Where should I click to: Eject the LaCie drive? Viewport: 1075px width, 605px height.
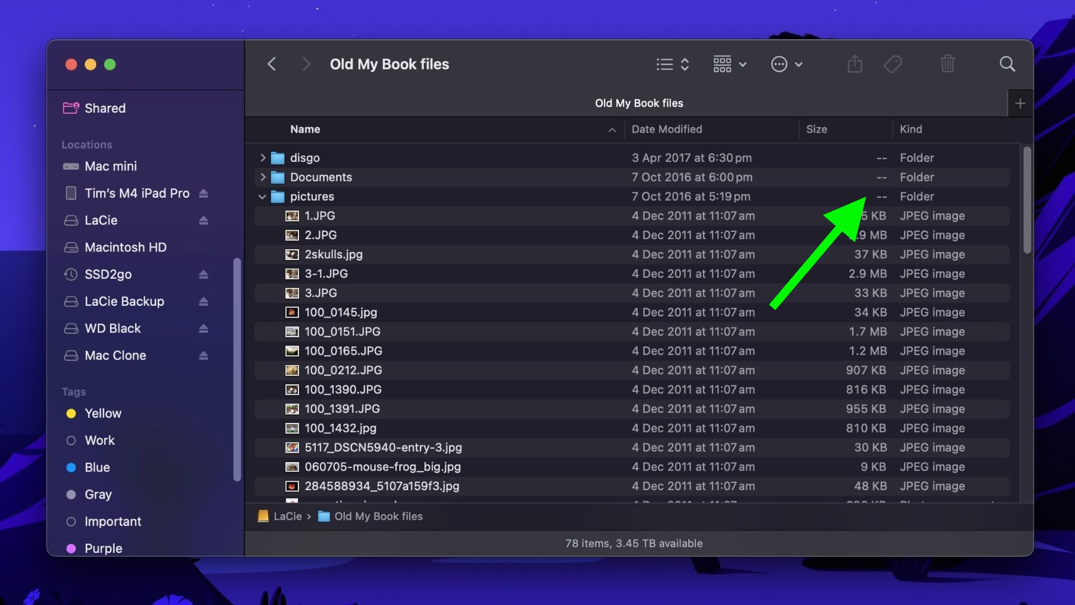pyautogui.click(x=204, y=220)
